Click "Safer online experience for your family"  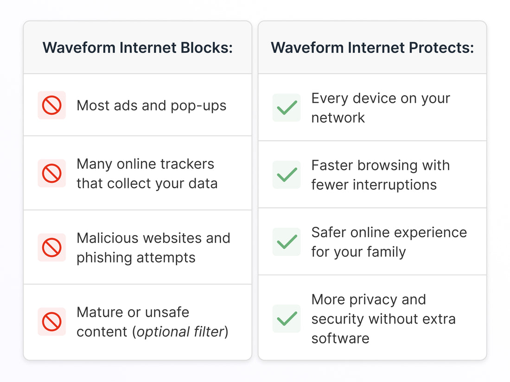pyautogui.click(x=389, y=242)
